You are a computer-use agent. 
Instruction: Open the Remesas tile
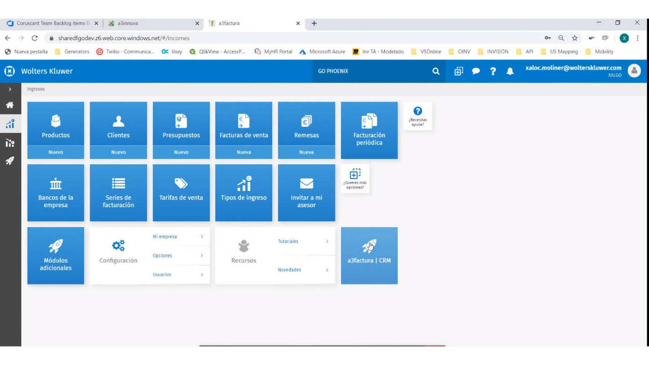coord(306,124)
